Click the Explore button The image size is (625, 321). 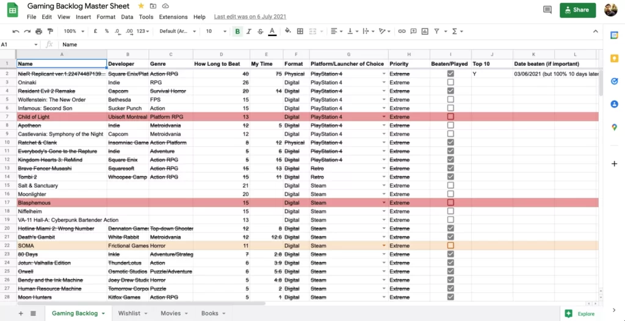click(580, 314)
